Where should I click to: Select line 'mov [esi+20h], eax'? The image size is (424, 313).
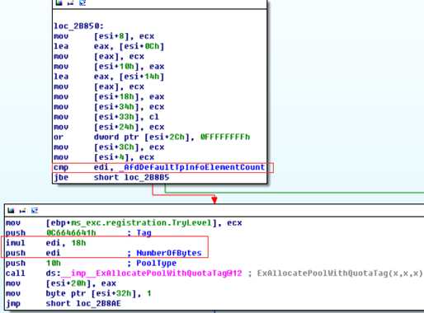point(61,283)
